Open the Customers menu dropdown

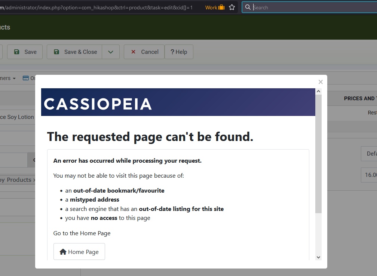tap(8, 78)
